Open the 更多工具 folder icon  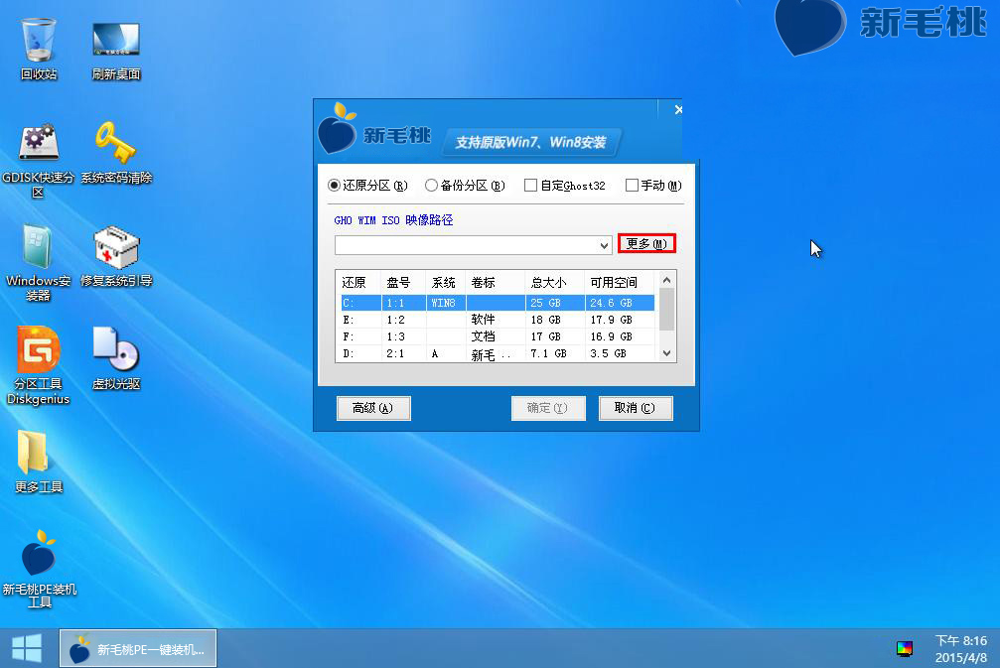[x=39, y=462]
